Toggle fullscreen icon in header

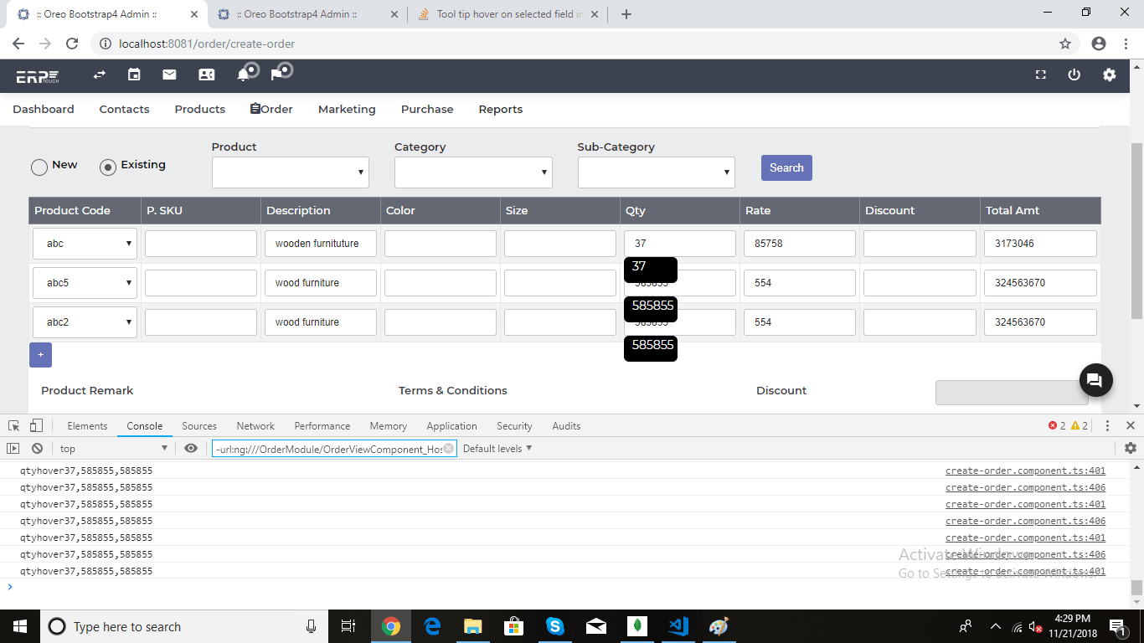(x=1041, y=75)
